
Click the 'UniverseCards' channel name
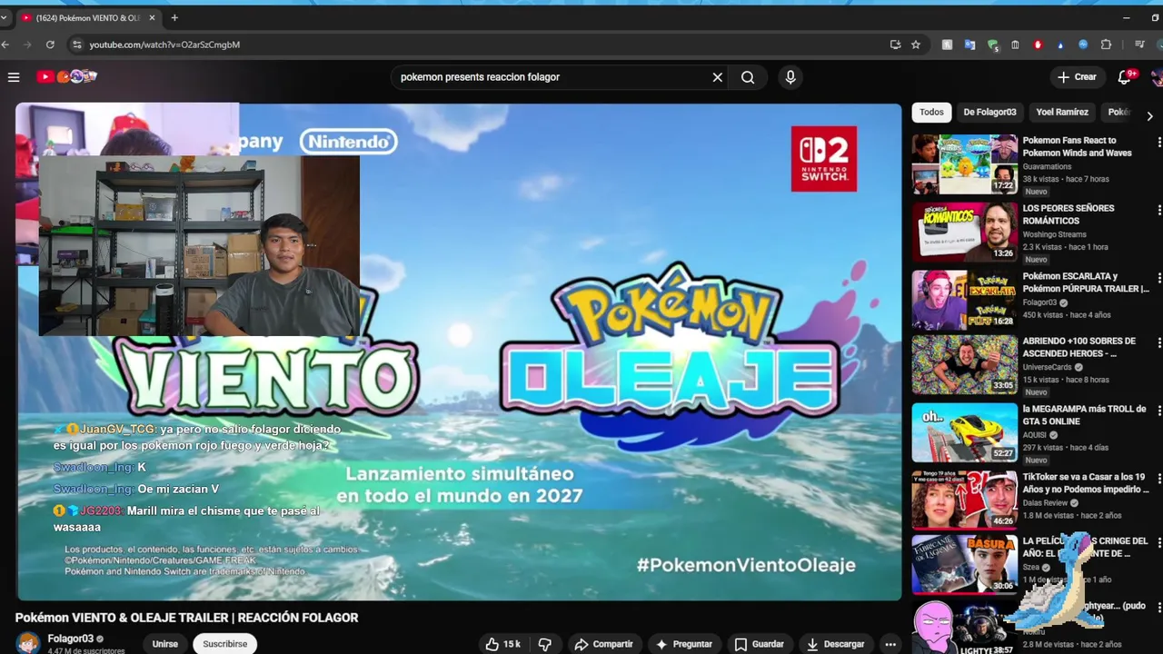1049,367
